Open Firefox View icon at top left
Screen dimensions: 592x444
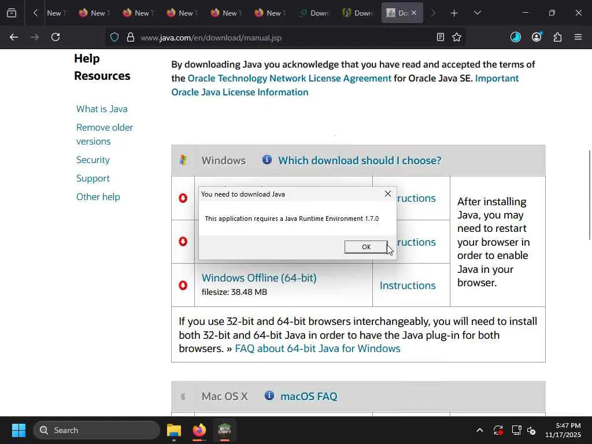(12, 13)
